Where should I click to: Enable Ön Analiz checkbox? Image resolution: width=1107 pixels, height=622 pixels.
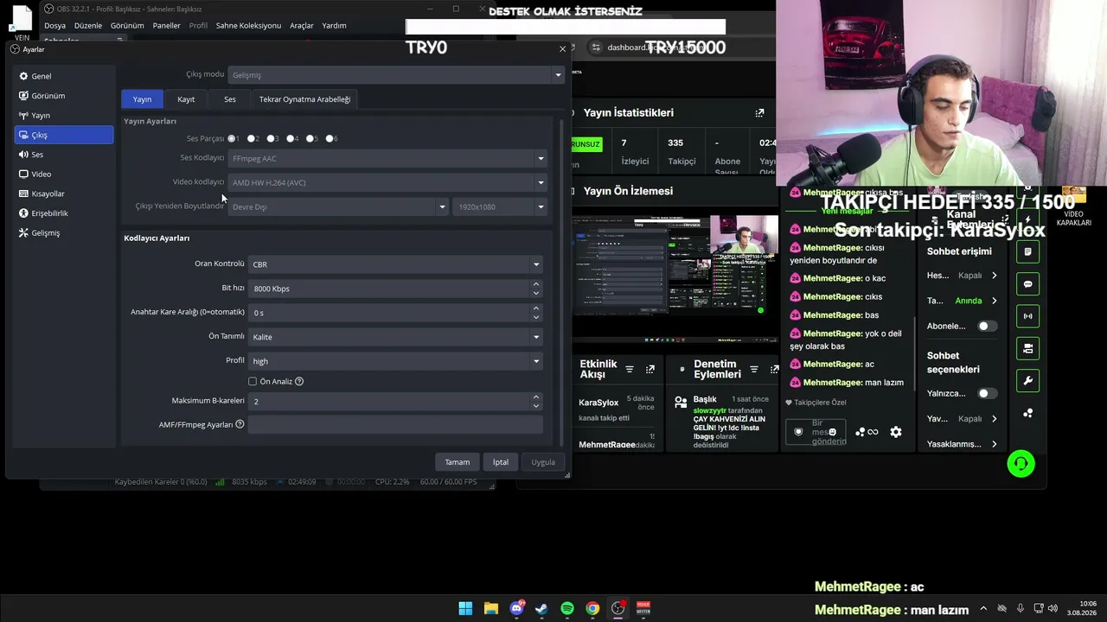(253, 381)
